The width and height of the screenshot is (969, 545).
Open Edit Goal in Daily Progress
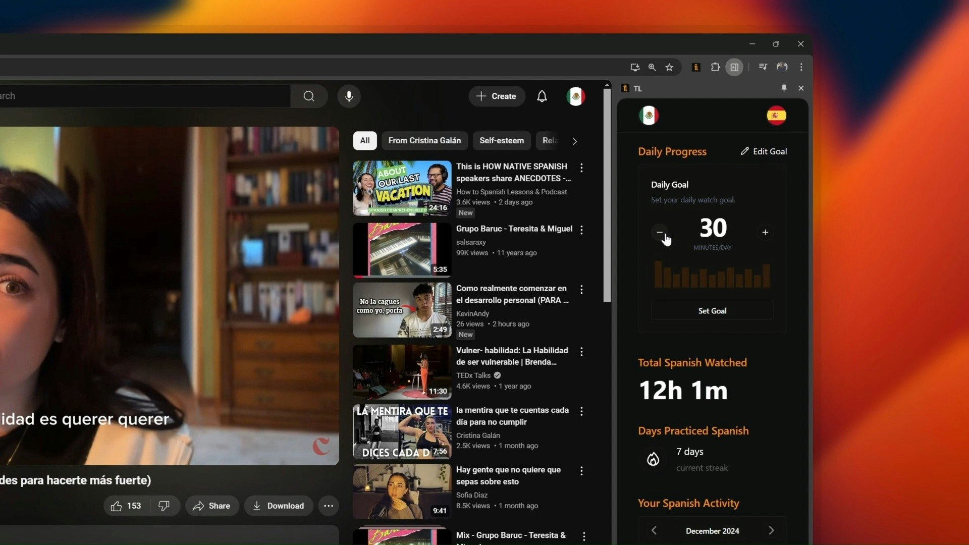click(x=764, y=151)
